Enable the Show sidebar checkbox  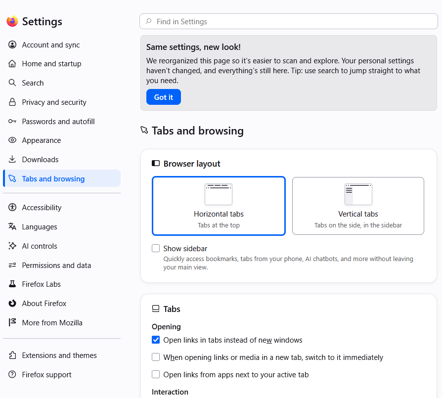(x=156, y=248)
